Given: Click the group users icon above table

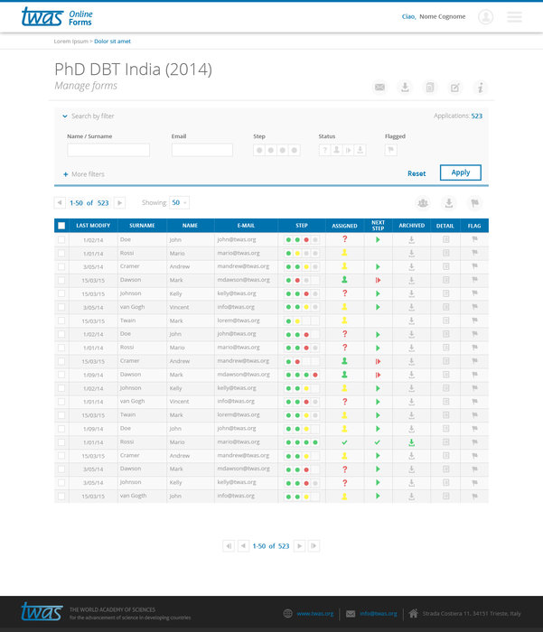Looking at the screenshot, I should point(423,203).
